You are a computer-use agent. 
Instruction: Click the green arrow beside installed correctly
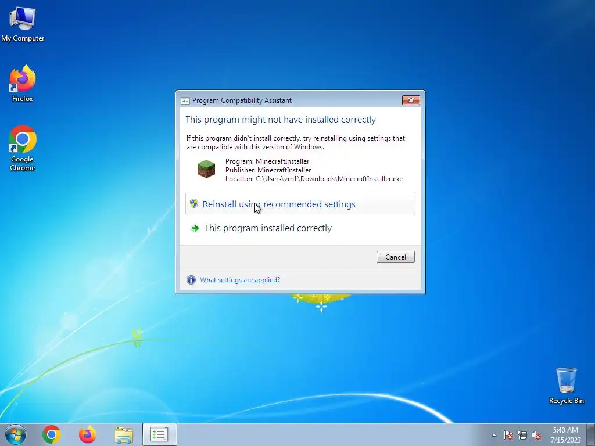tap(195, 228)
